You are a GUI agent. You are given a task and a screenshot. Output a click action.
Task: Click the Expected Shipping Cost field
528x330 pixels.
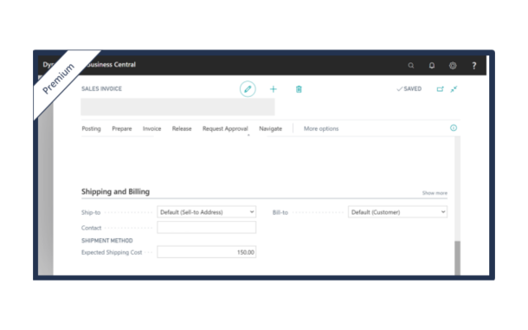pyautogui.click(x=206, y=252)
